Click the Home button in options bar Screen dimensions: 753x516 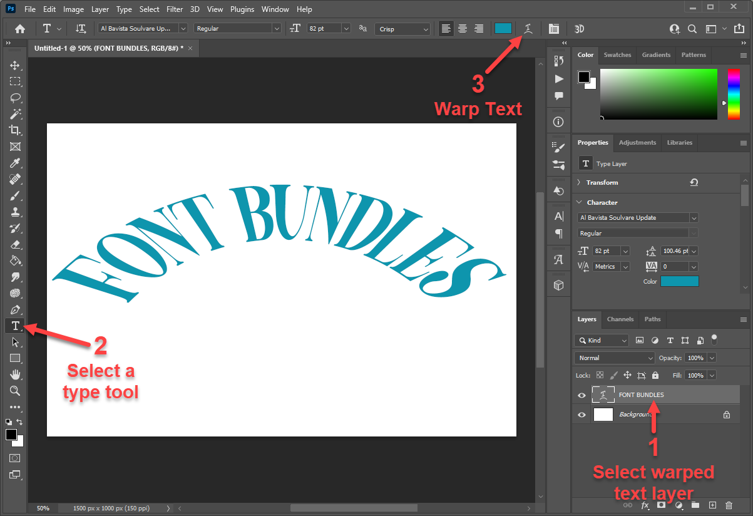tap(20, 28)
